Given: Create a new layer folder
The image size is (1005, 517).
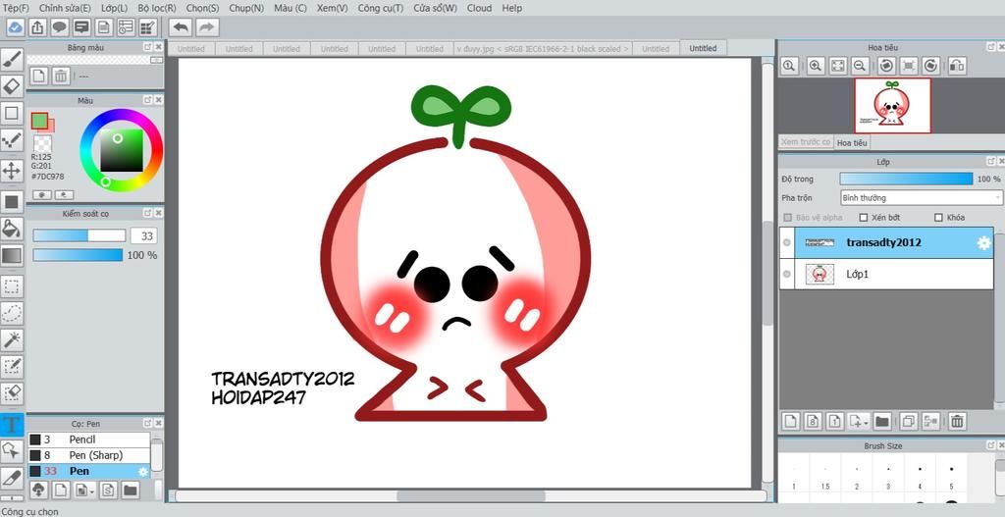Looking at the screenshot, I should click(882, 421).
